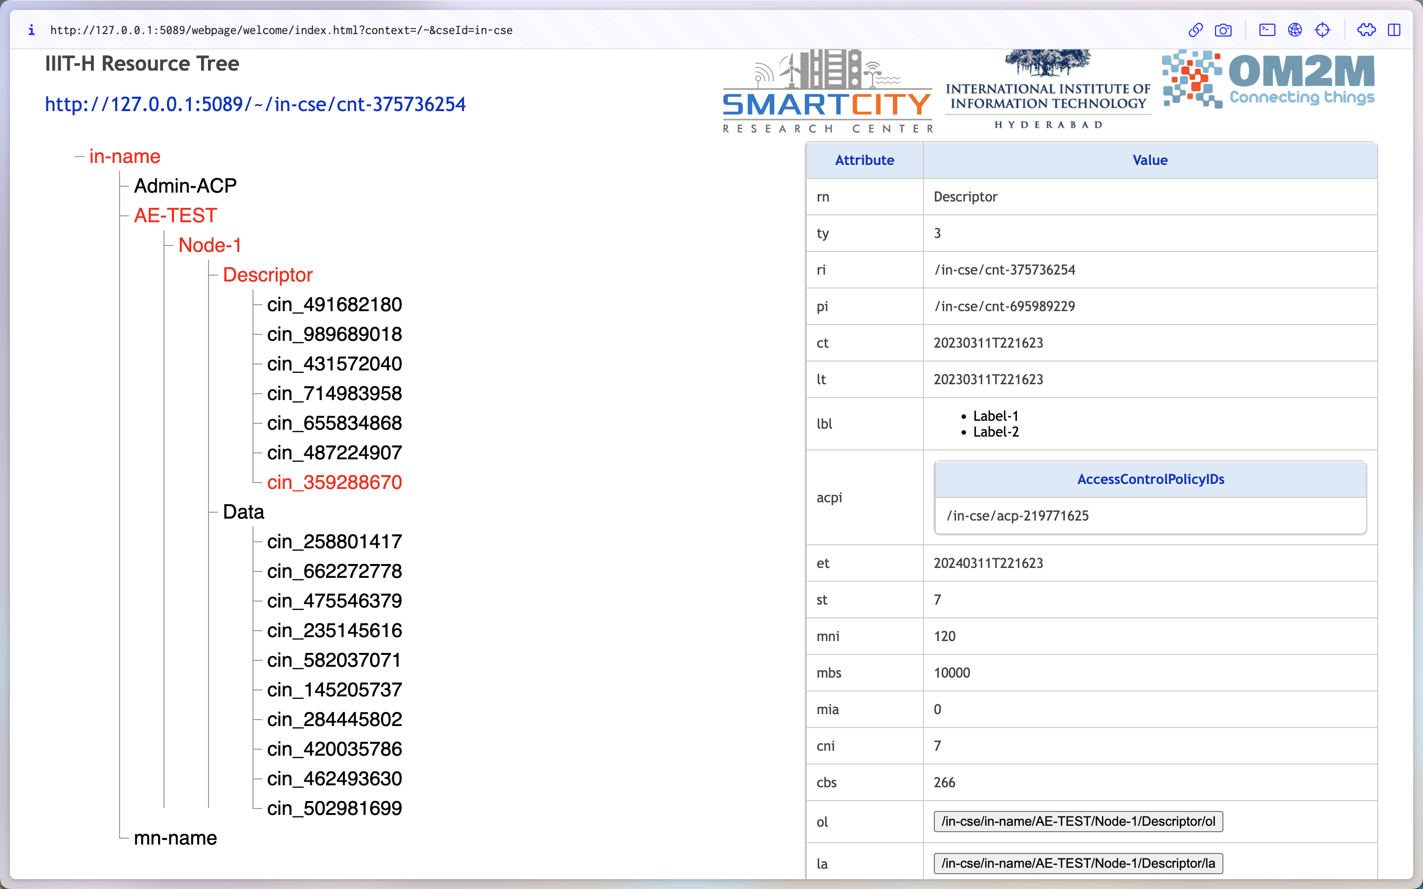This screenshot has width=1423, height=889.
Task: Open the extensions puzzle piece icon
Action: 1366,30
